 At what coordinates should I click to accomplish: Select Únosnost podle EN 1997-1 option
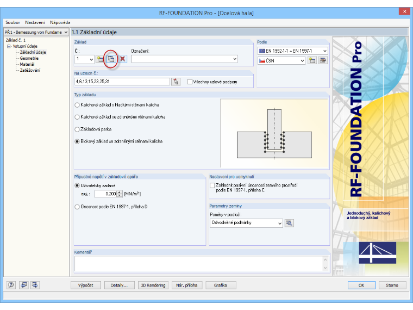coord(77,207)
